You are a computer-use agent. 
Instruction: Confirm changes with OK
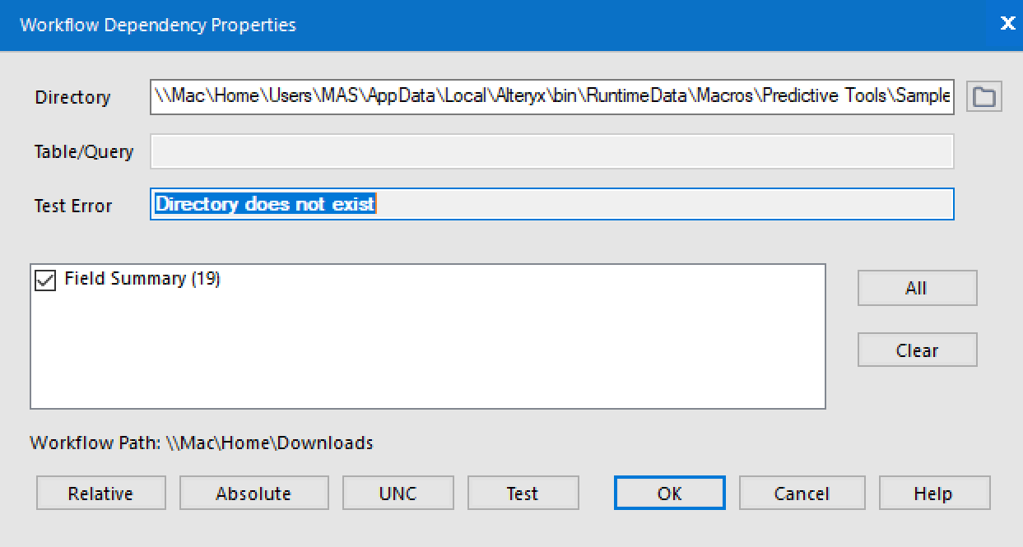pyautogui.click(x=668, y=493)
